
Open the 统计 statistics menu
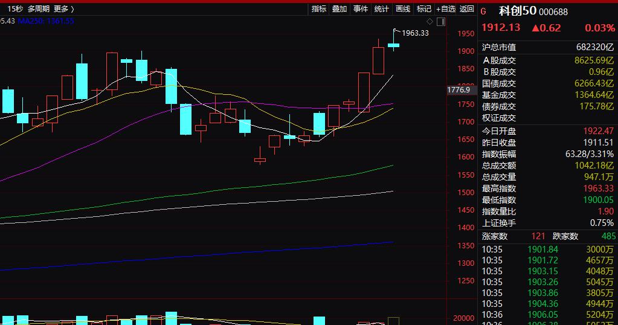point(382,8)
